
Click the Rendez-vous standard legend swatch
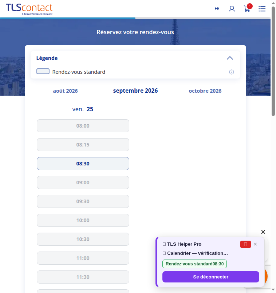tap(43, 71)
